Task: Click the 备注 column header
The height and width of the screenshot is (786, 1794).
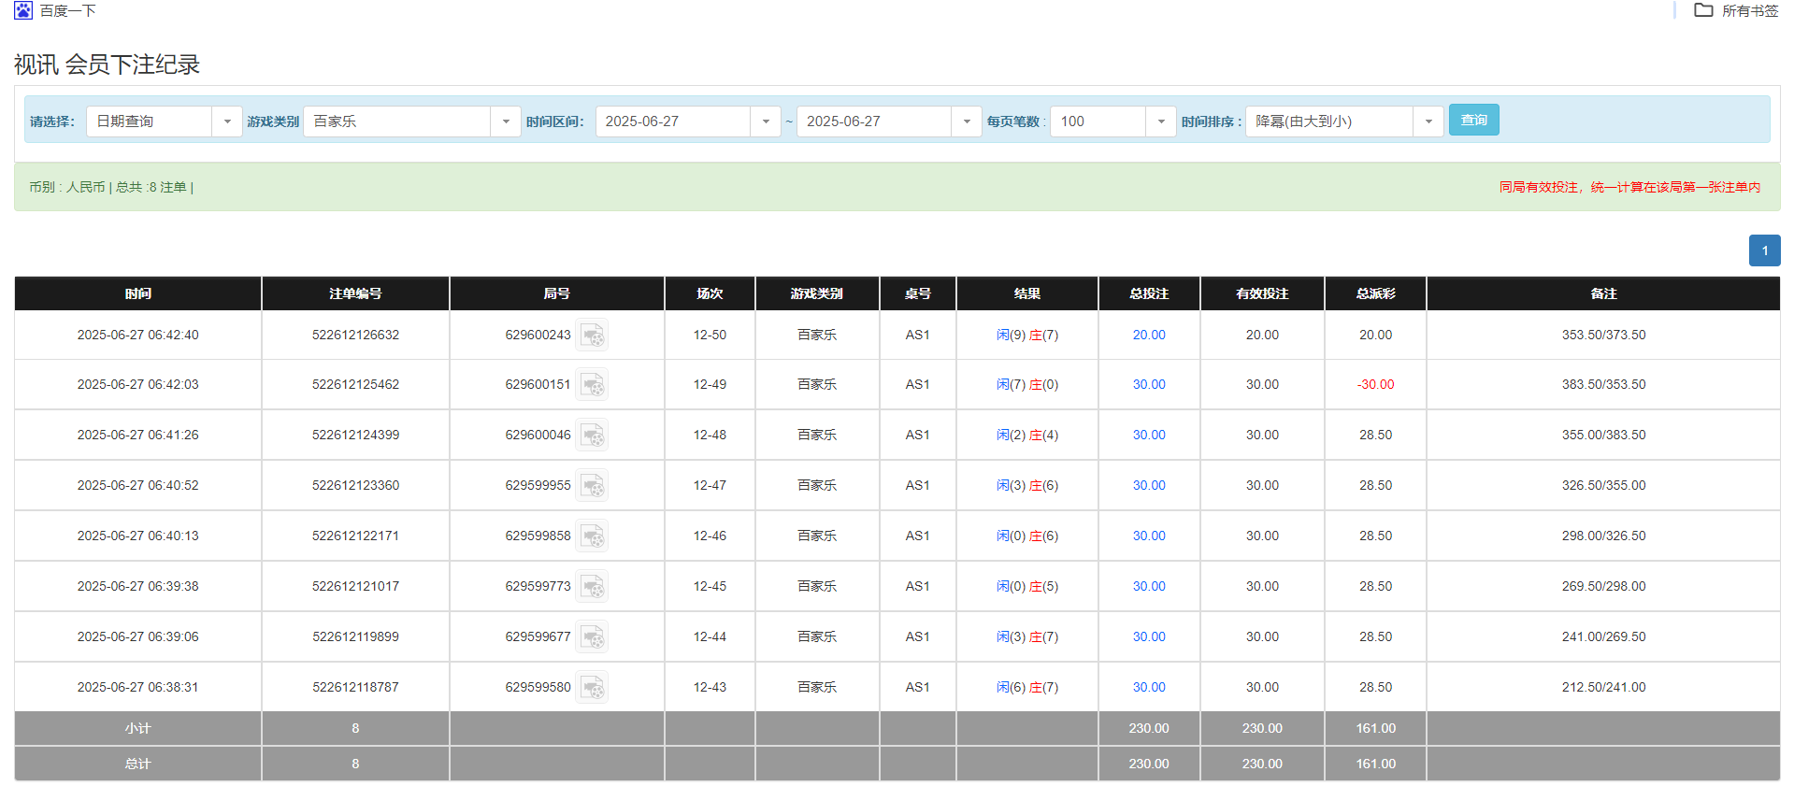Action: coord(1603,293)
